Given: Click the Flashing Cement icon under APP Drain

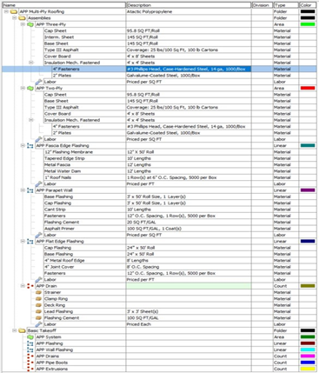Looking at the screenshot, I should tap(38, 317).
